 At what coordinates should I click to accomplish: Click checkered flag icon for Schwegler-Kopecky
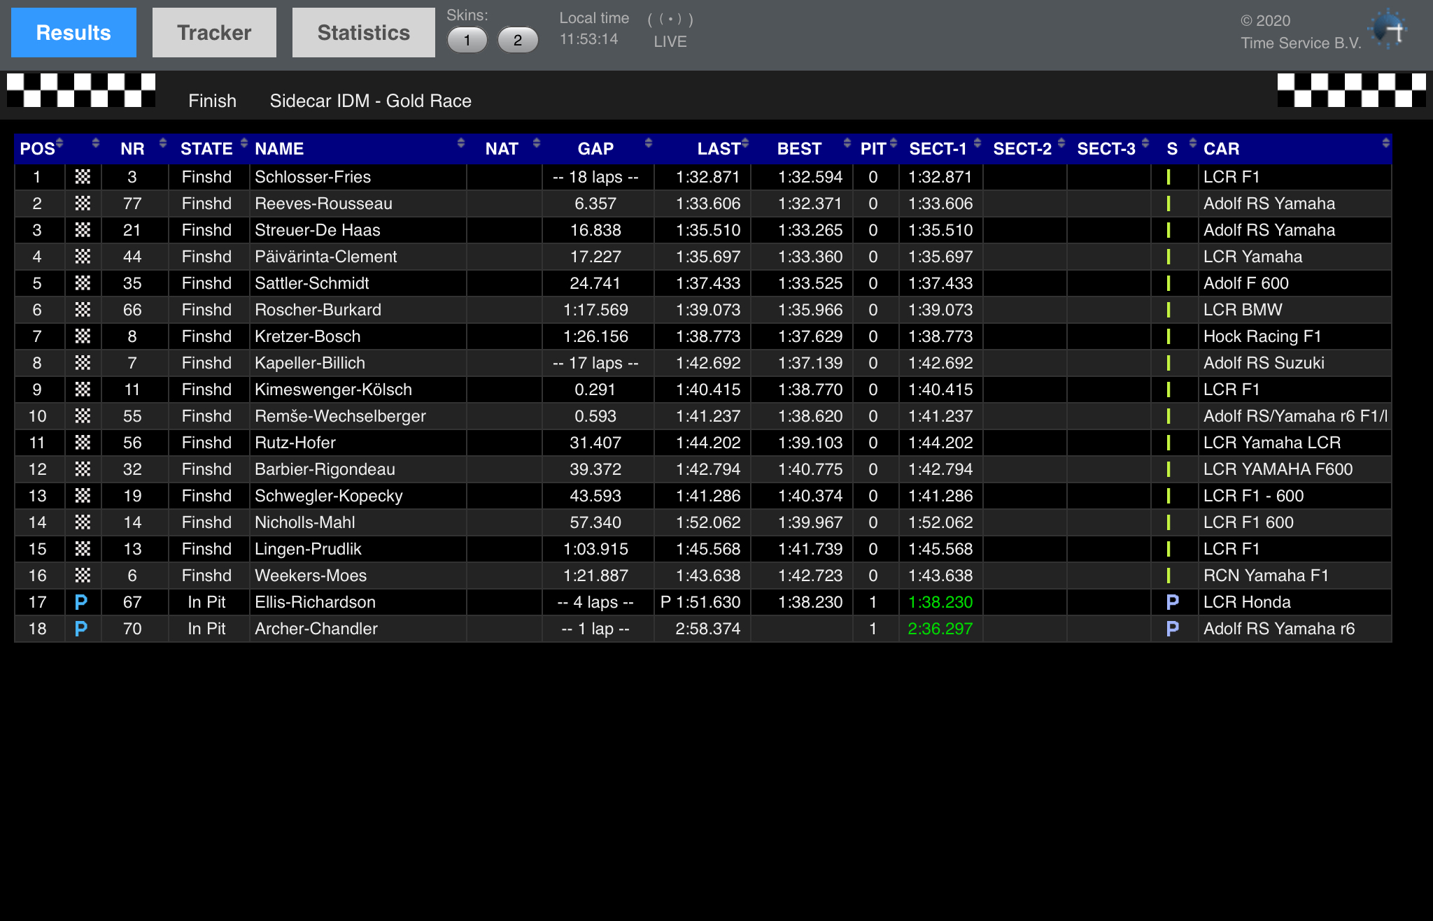coord(83,496)
